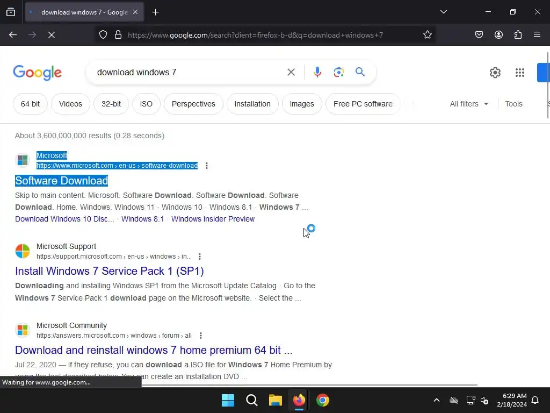
Task: Switch to Videos results
Action: click(x=70, y=104)
